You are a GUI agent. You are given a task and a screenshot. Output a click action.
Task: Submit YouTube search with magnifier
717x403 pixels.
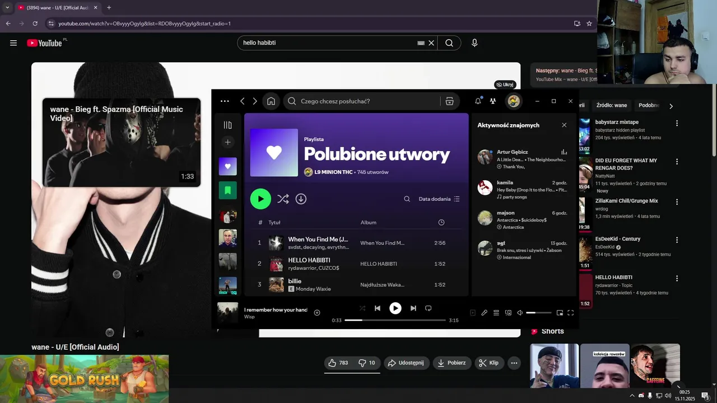(449, 43)
